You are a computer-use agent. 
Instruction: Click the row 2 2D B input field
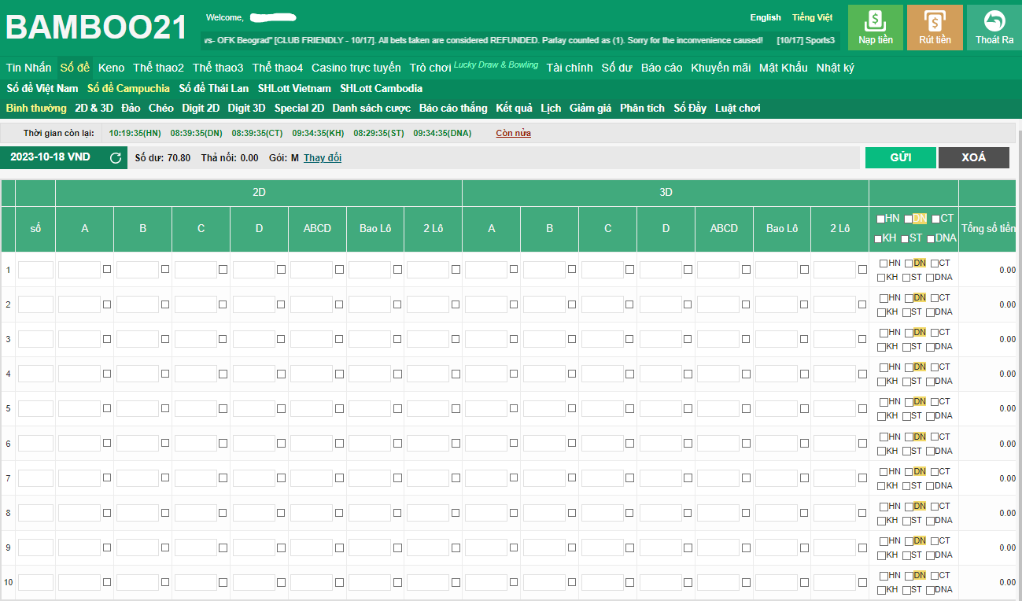[138, 304]
